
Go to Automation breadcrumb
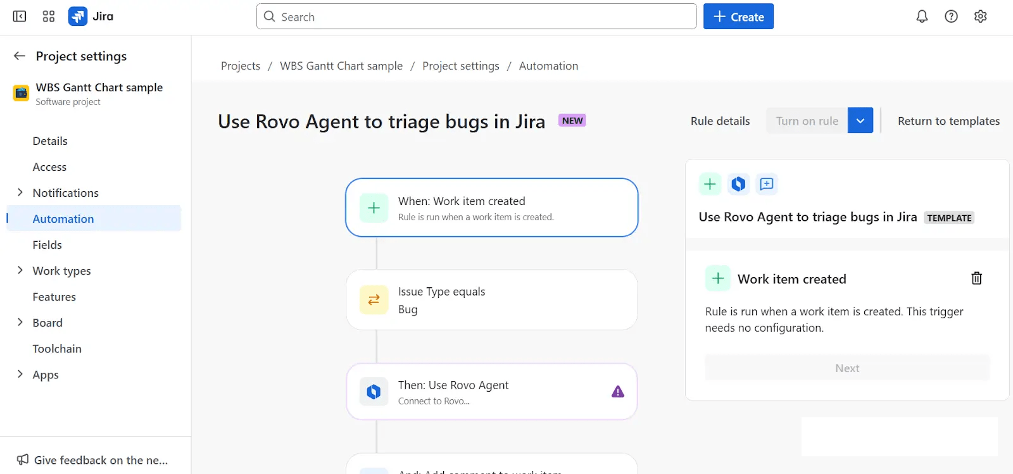(x=548, y=66)
